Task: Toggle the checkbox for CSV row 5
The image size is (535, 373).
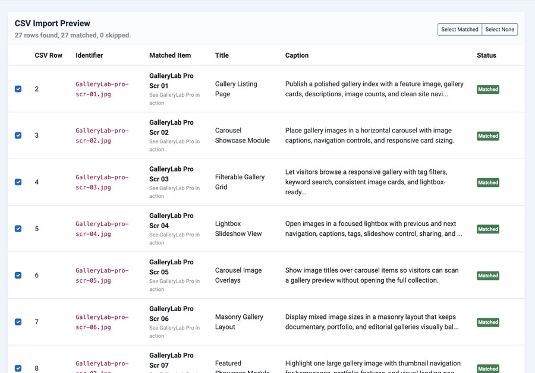Action: (18, 229)
